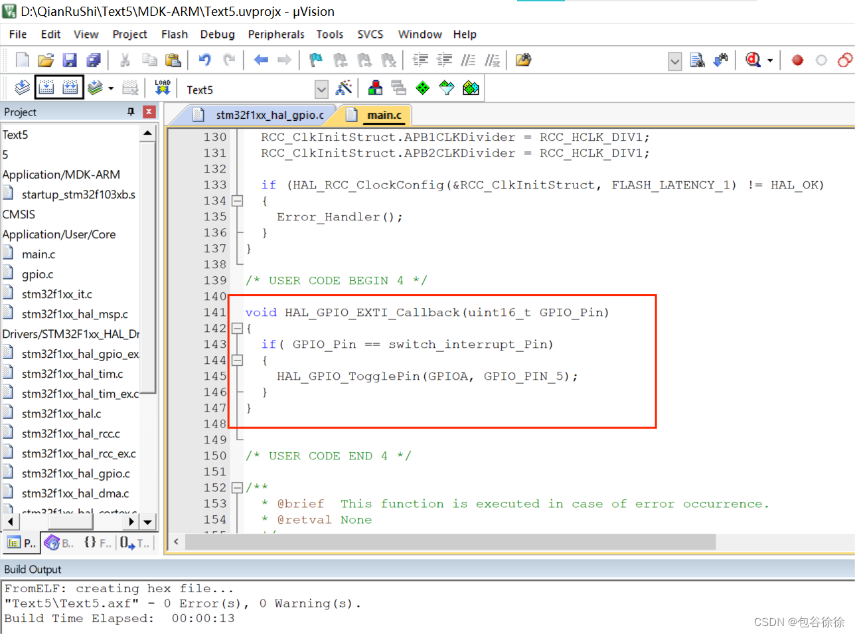The image size is (855, 634).
Task: Pin the Project panel
Action: point(131,112)
